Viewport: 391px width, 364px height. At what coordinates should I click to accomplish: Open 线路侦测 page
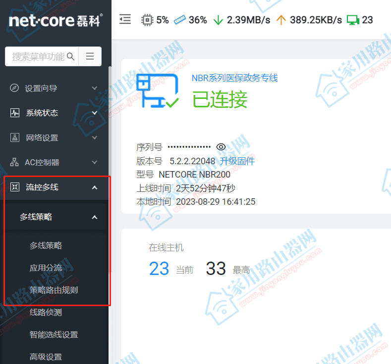[46, 312]
